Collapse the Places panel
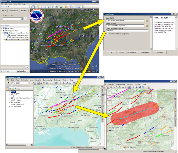Viewport: 178px width, 153px height. point(2,25)
